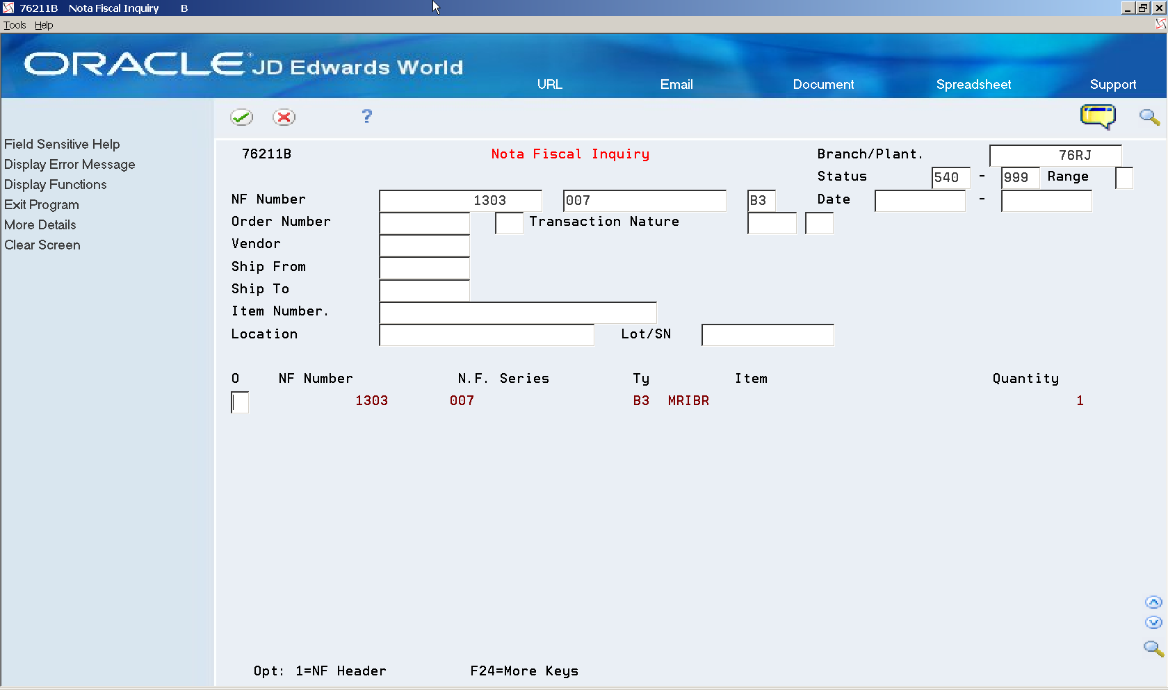The width and height of the screenshot is (1168, 690).
Task: Focus the Item Number field
Action: pos(518,313)
